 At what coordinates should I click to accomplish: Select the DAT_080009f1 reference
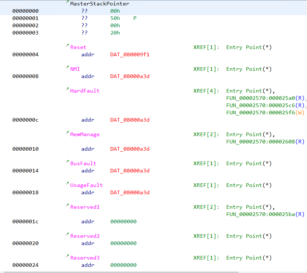(129, 54)
